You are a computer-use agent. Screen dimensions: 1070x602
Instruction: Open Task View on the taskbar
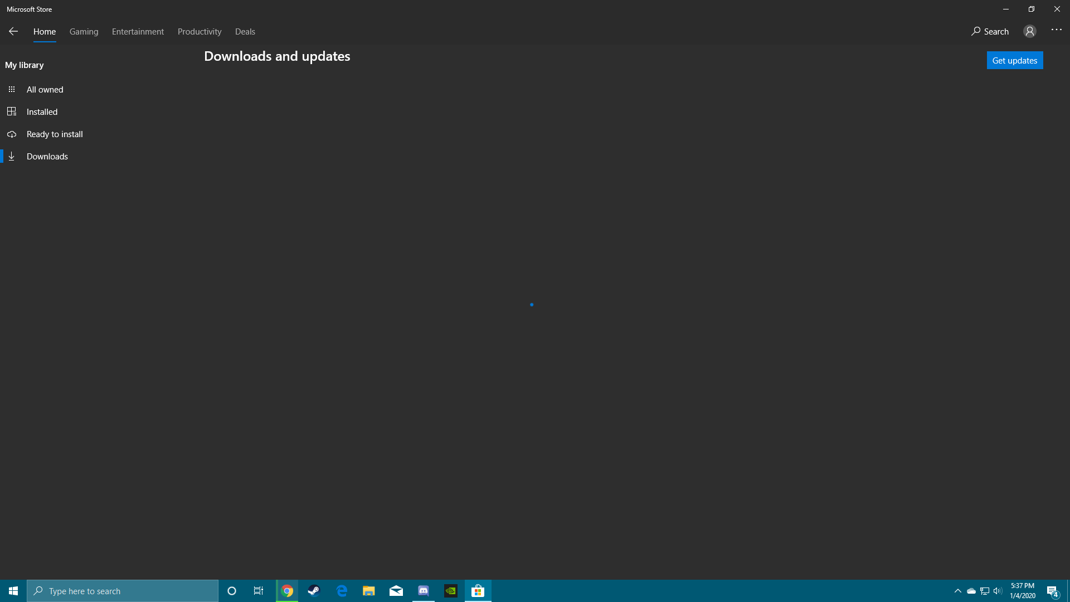259,591
